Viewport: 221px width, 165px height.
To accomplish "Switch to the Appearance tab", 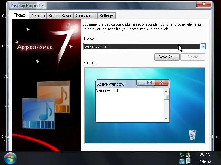I will [85, 16].
